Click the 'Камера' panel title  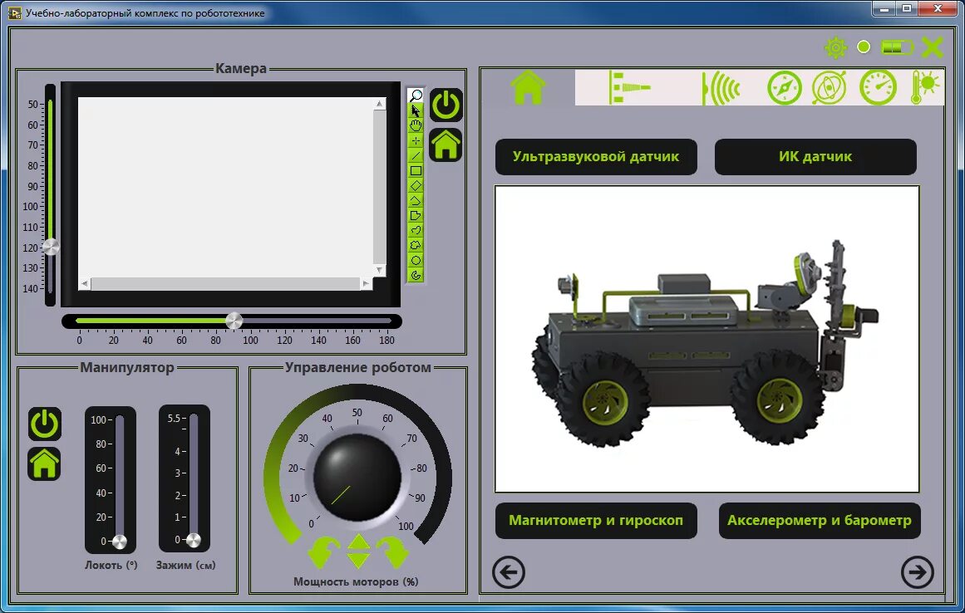click(241, 68)
